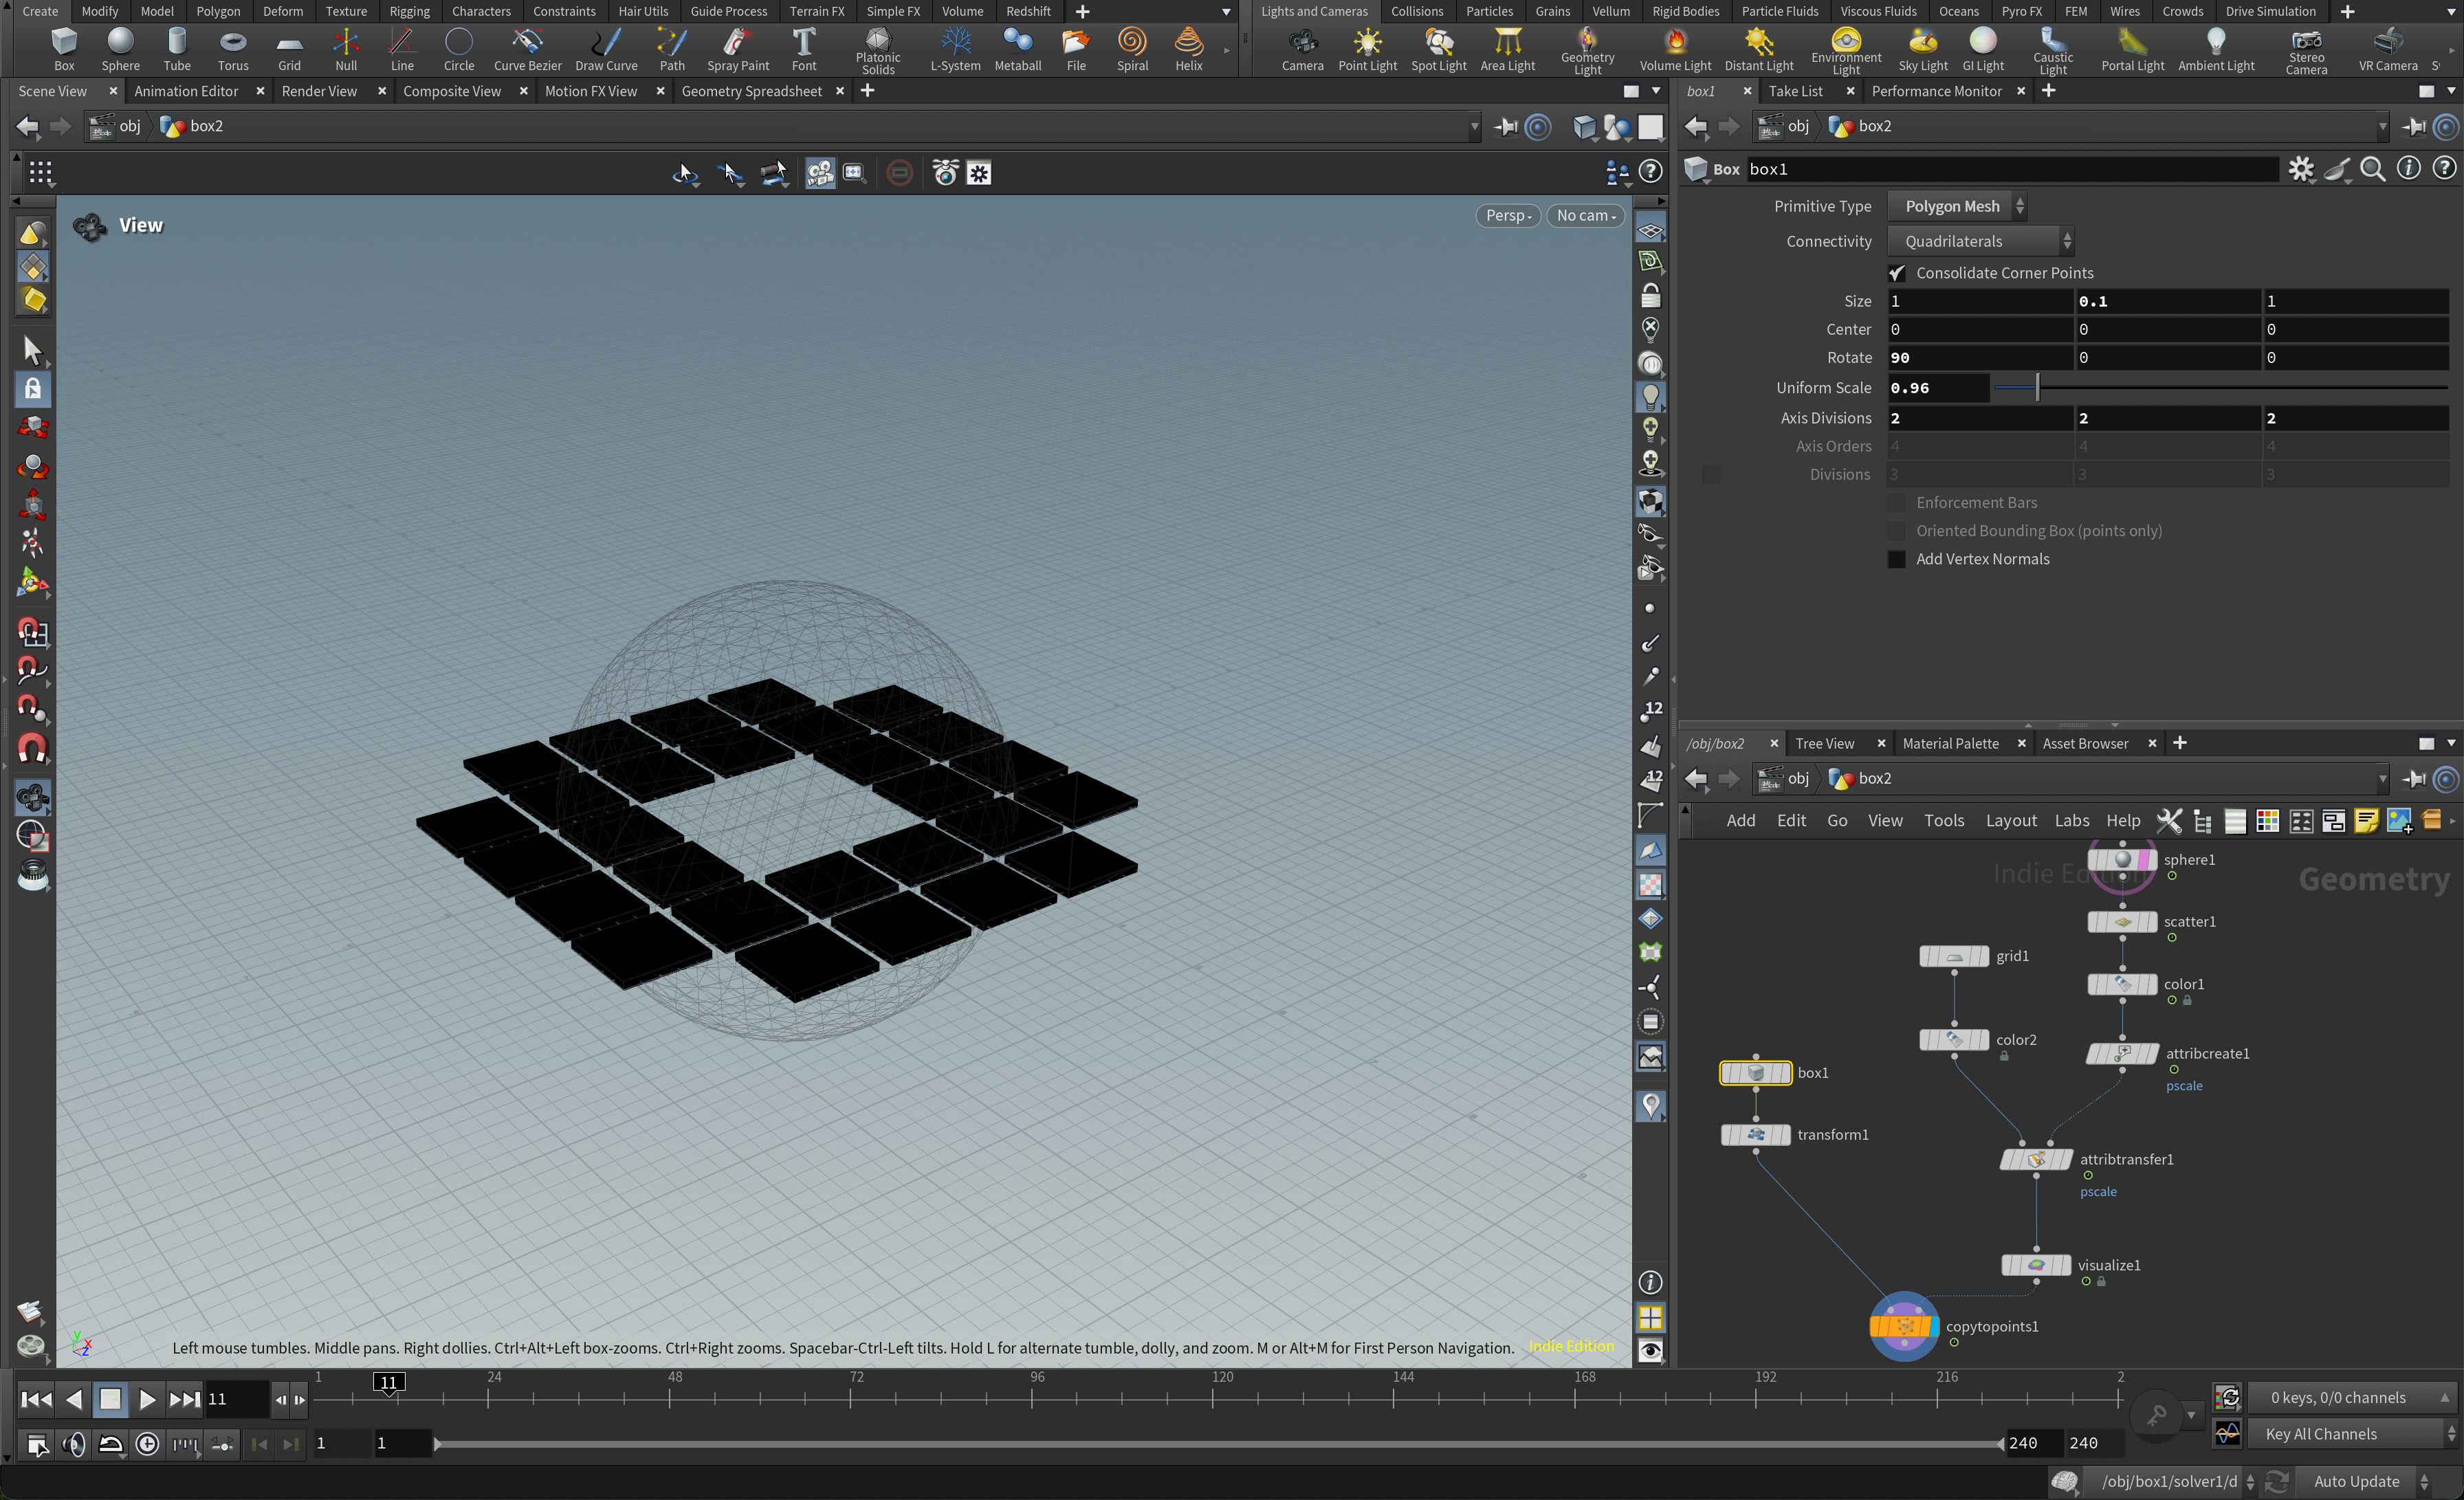Screen dimensions: 2464x1500
Task: Switch to the Geometry Spreadsheet tab
Action: coord(751,91)
